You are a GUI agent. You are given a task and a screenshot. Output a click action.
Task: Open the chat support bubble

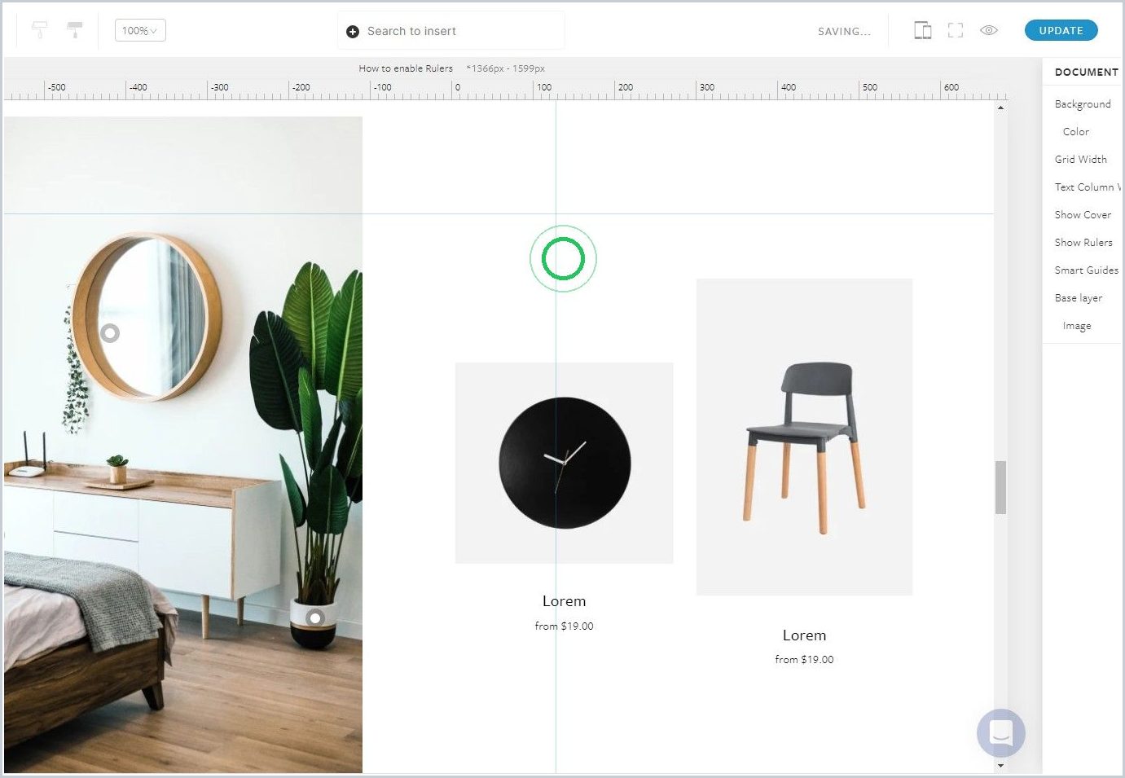(x=1000, y=732)
